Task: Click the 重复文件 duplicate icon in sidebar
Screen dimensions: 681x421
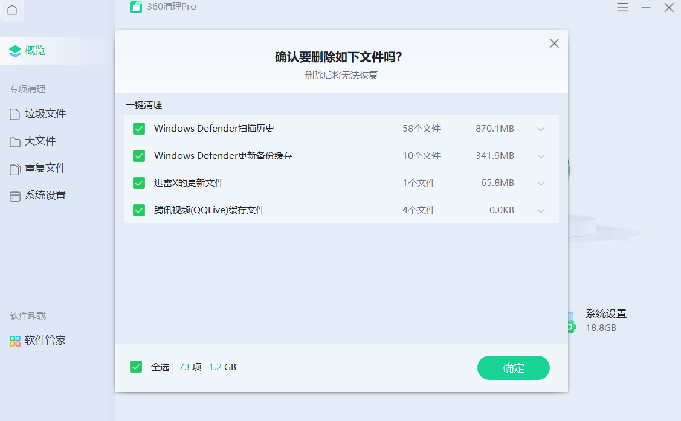Action: point(15,169)
